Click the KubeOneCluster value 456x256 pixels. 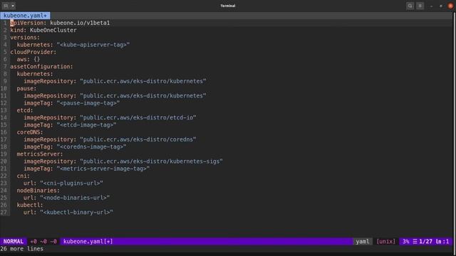tap(53, 30)
